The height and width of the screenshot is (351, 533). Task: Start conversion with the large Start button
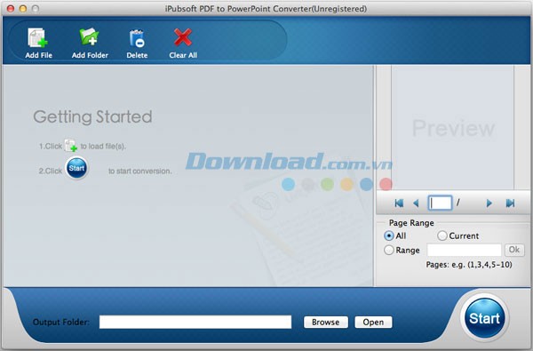[x=484, y=318]
